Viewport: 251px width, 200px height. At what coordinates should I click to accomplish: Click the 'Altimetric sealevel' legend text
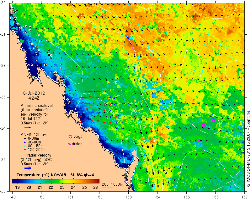(x=37, y=106)
